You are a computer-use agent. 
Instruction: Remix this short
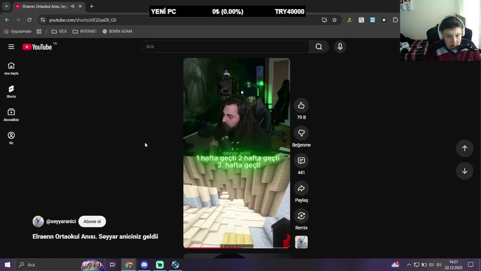pyautogui.click(x=301, y=216)
